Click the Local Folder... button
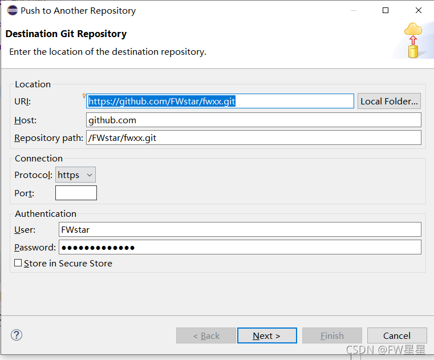Screen dimensions: 434x360 click(x=389, y=101)
